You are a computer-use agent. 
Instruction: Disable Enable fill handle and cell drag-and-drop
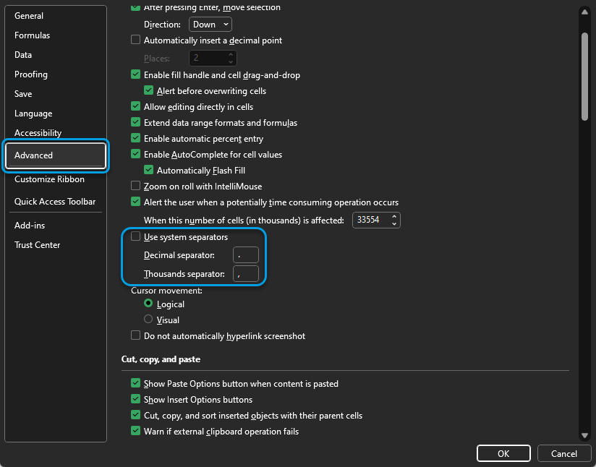(x=135, y=74)
